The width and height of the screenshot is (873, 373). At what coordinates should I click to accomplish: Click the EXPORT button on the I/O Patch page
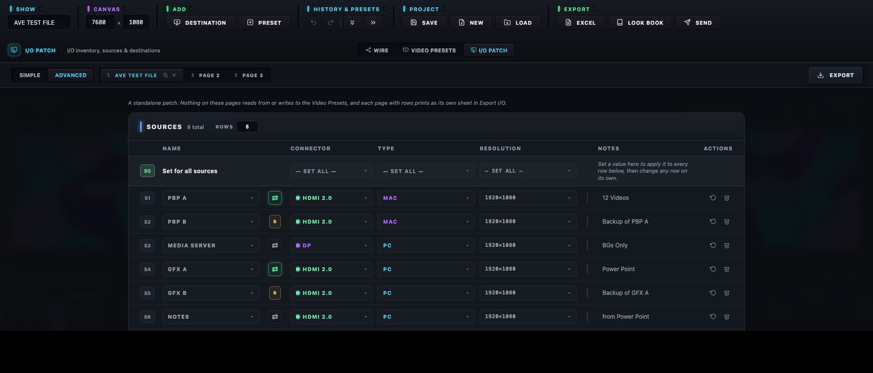[x=836, y=75]
